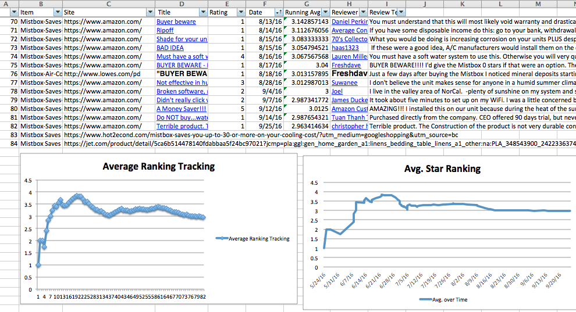Click the date cell 8/13/16
The image size is (576, 312).
point(265,21)
